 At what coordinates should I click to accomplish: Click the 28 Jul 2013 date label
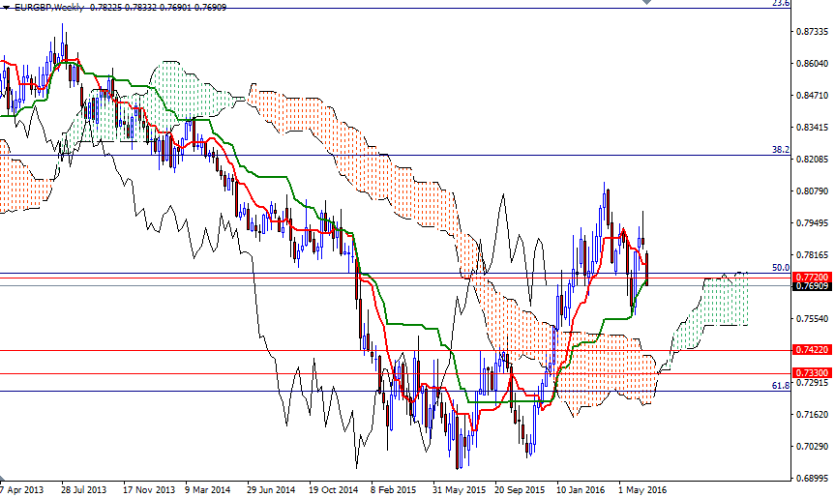pyautogui.click(x=82, y=489)
